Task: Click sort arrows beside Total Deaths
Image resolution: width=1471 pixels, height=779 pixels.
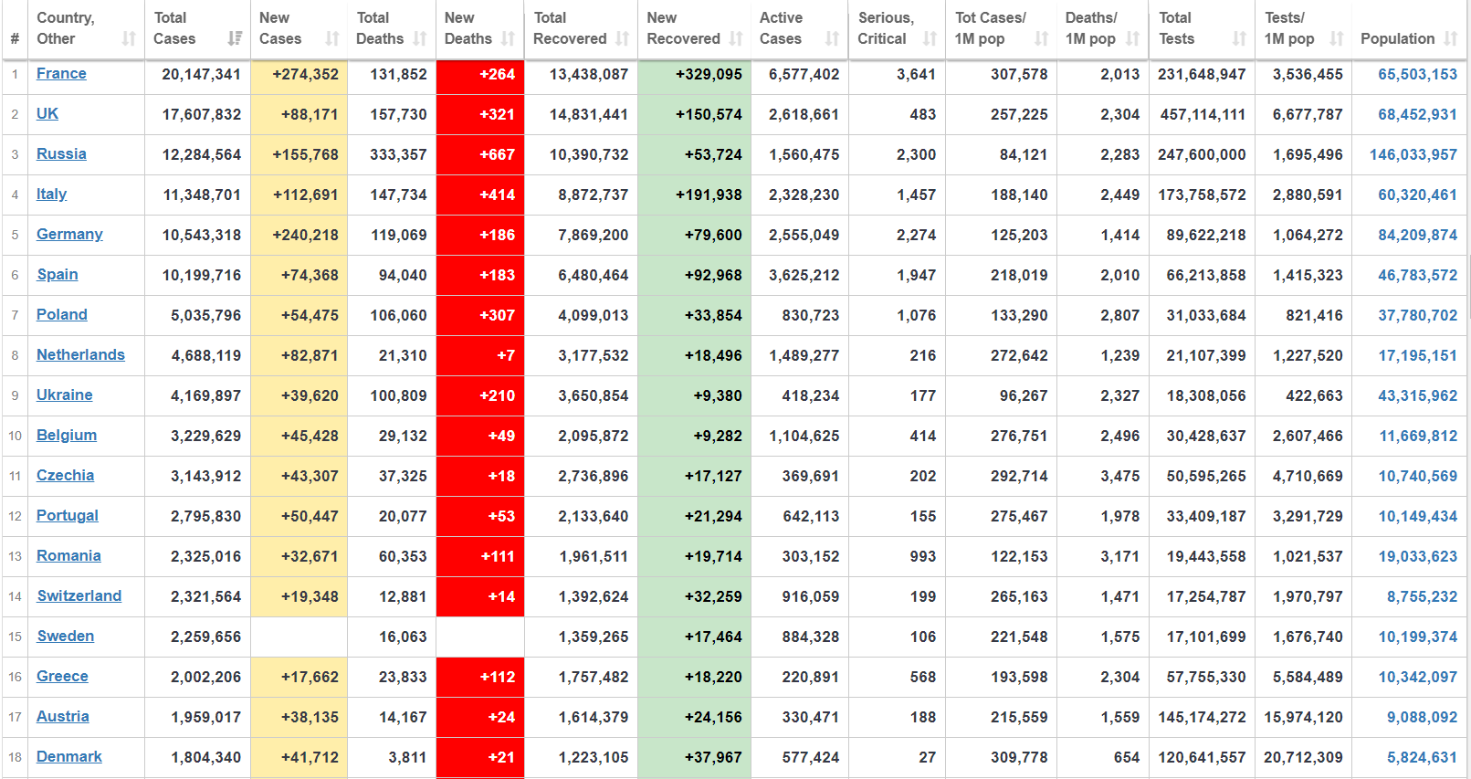Action: click(420, 38)
